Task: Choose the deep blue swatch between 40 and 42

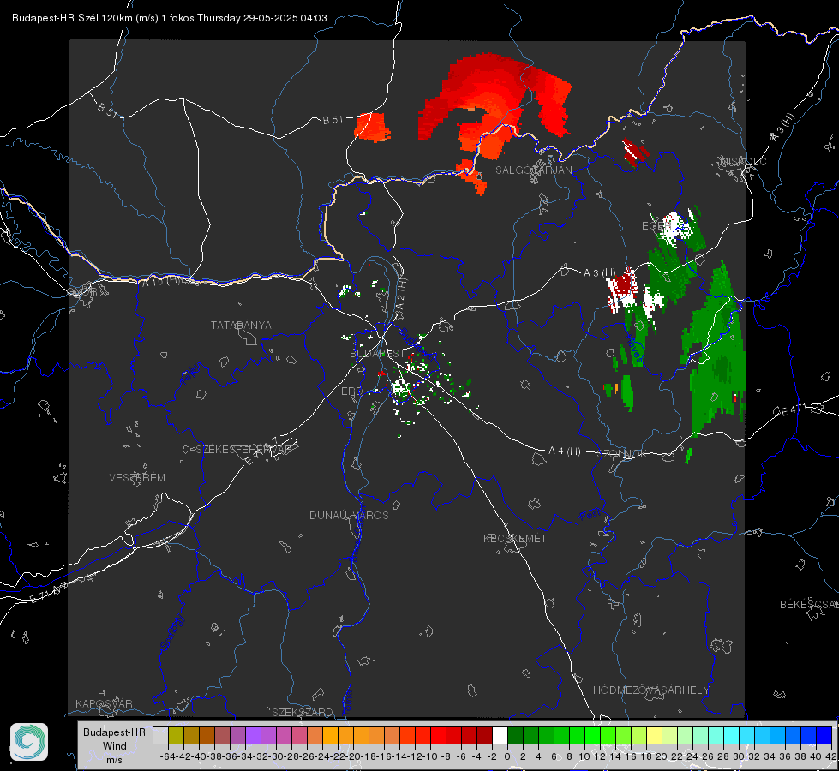Action: coord(824,735)
